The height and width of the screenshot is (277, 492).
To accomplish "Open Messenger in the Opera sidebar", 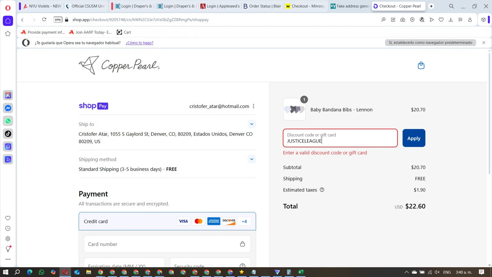I will (8, 108).
